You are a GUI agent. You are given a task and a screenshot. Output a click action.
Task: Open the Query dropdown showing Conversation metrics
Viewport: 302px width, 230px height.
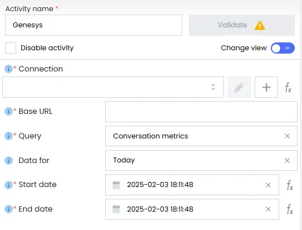tap(201, 136)
